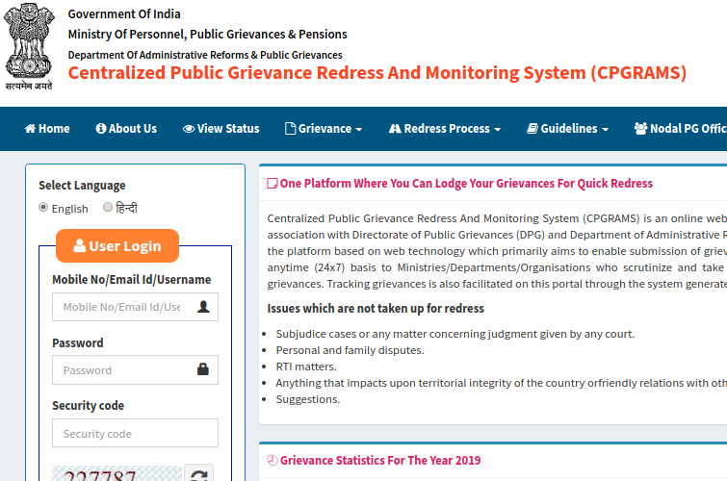
Task: Click the info icon beside About Us
Action: point(101,129)
